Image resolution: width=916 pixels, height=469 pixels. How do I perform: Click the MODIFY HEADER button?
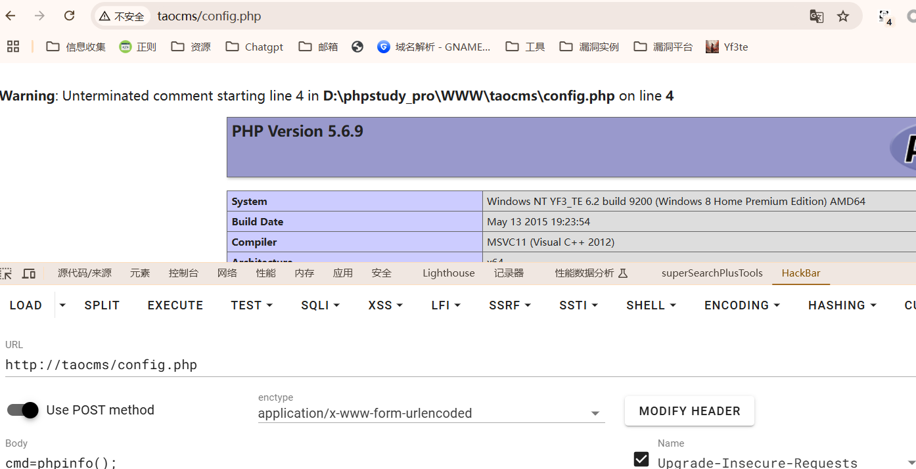pyautogui.click(x=689, y=411)
